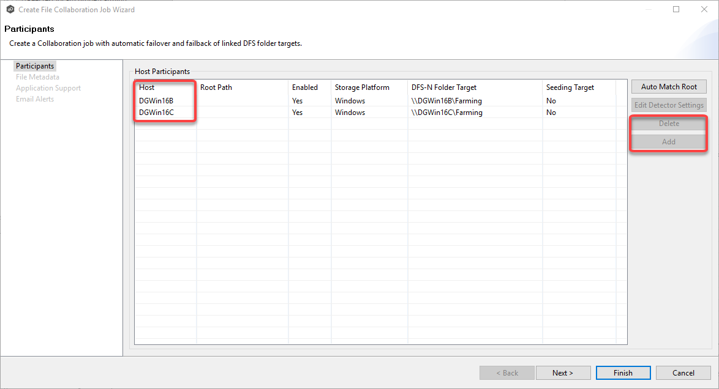Screen dimensions: 719x389
Task: Click the Host column header
Action: pos(146,87)
